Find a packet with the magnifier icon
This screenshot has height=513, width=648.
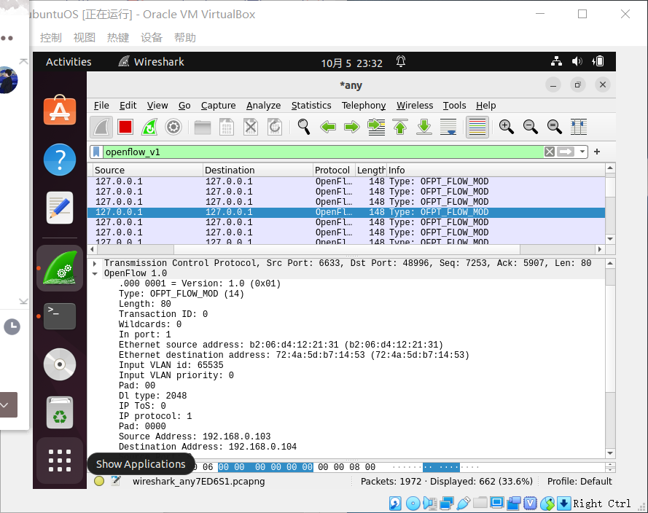pyautogui.click(x=304, y=127)
